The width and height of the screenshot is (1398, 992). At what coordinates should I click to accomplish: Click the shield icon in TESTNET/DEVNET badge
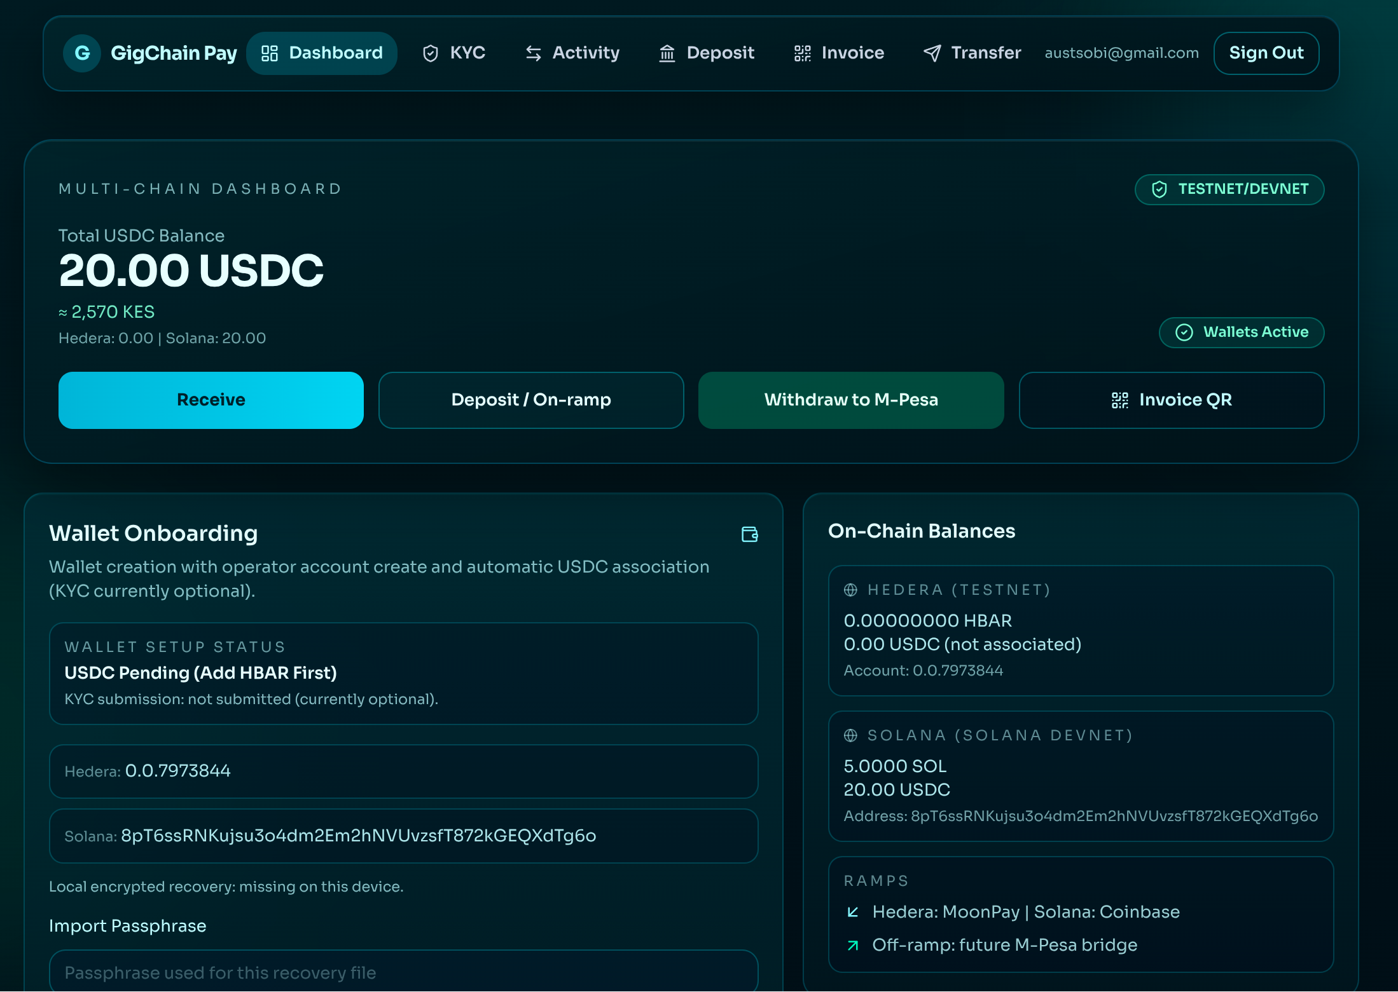[1159, 189]
